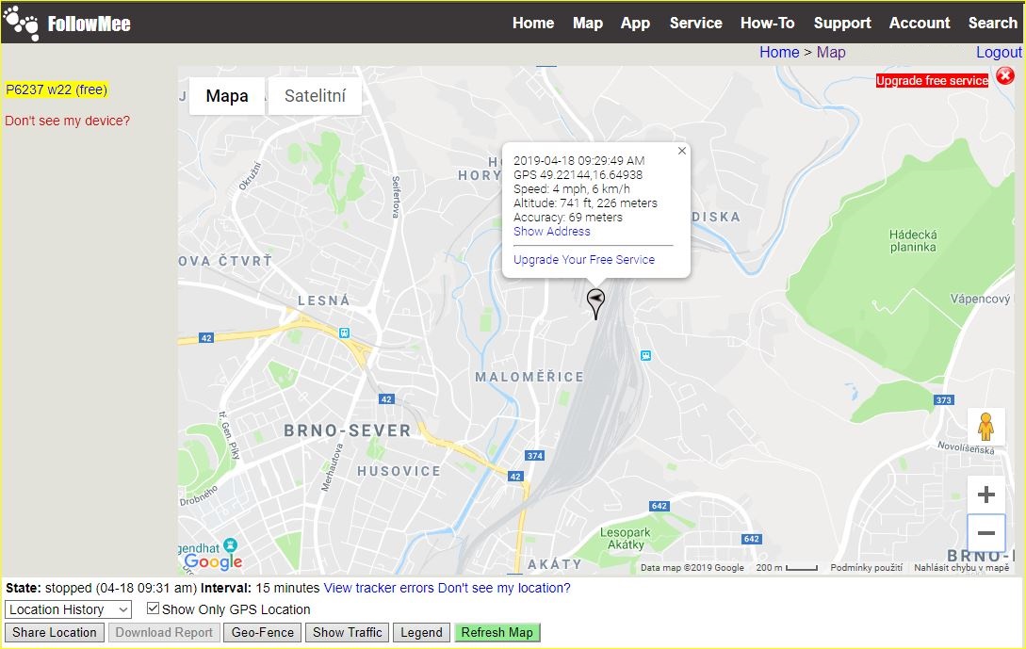Click the Hádecká planinka map label
The height and width of the screenshot is (649, 1026).
913,241
